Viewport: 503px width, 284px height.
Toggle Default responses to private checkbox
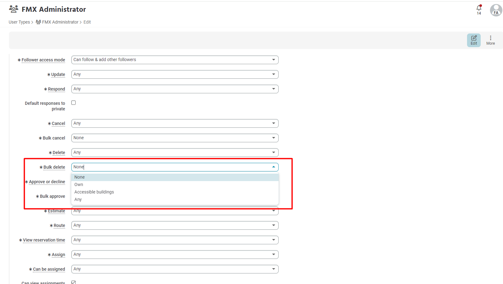[73, 103]
